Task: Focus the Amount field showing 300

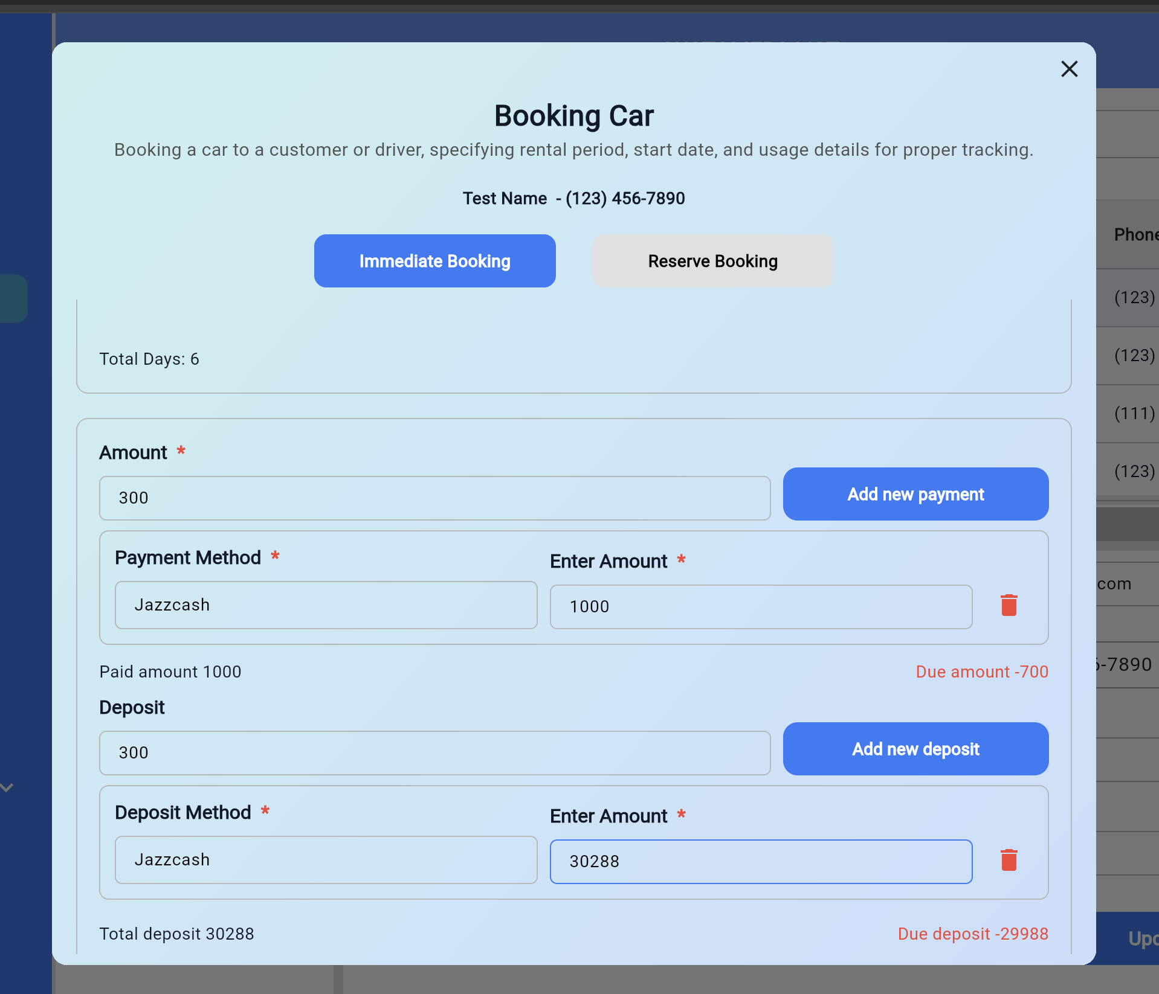Action: [x=434, y=498]
